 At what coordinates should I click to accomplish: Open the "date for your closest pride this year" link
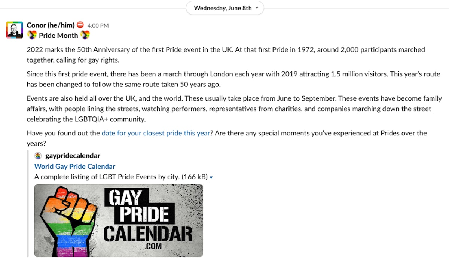point(156,133)
